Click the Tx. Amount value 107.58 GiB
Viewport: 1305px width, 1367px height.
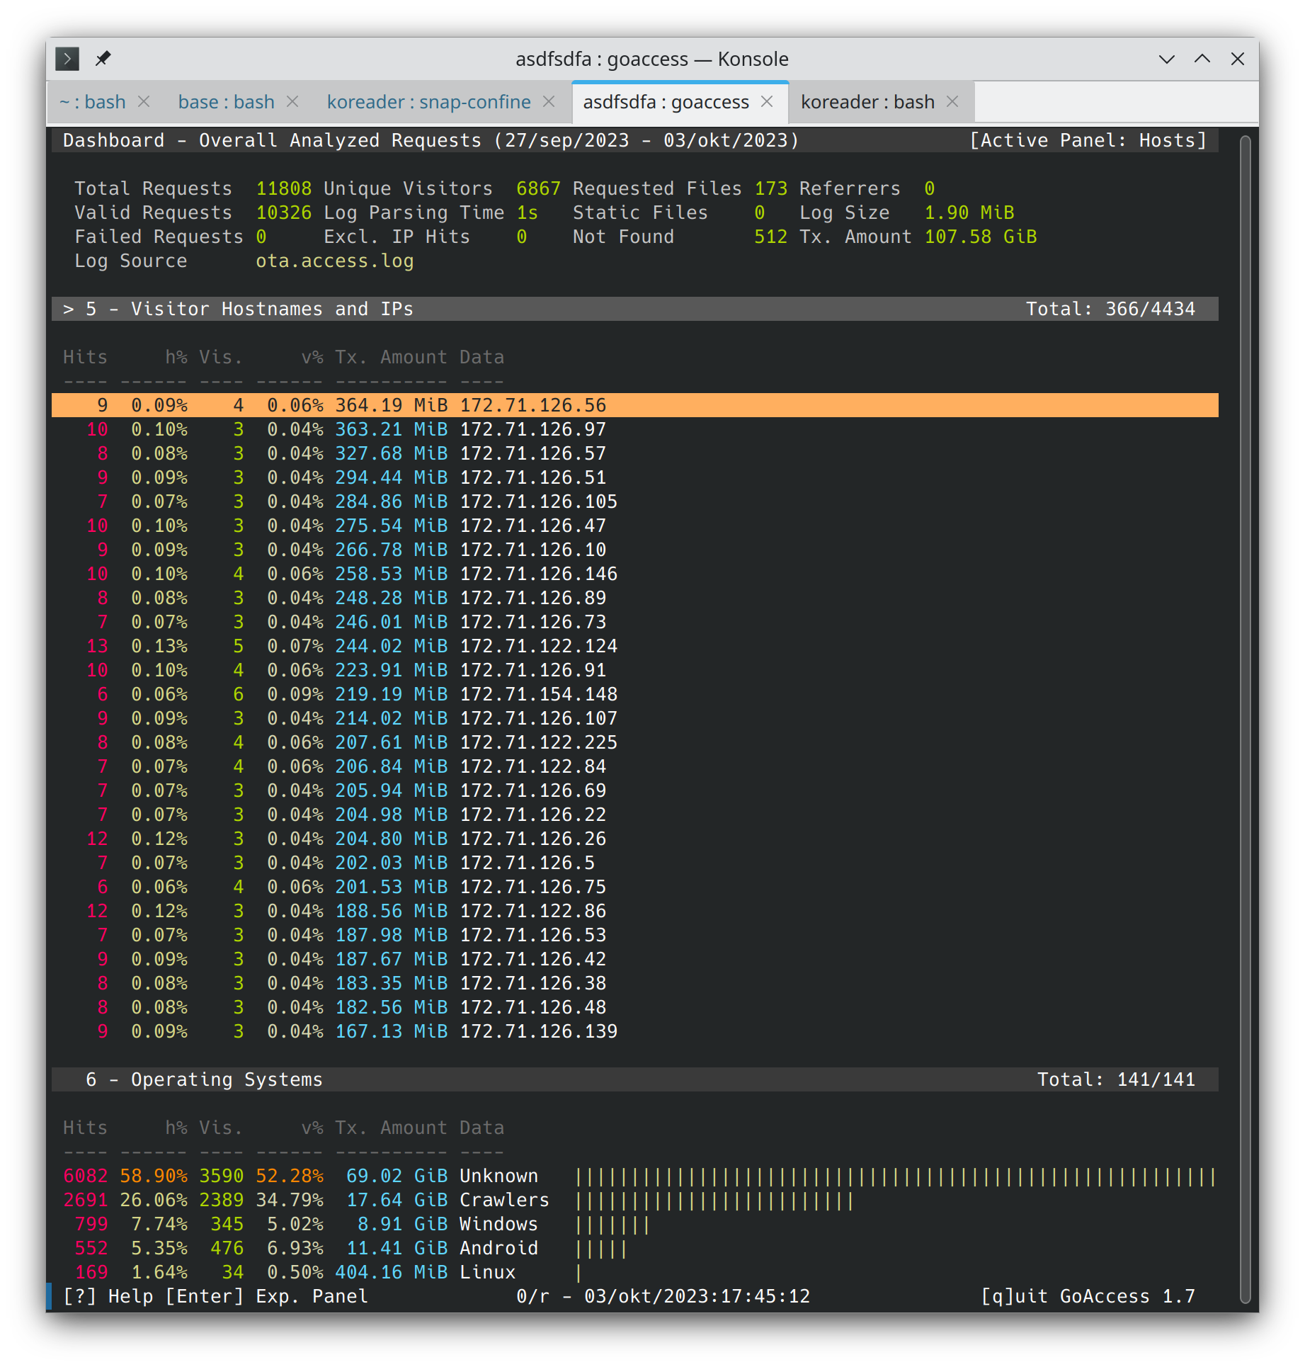tap(981, 237)
